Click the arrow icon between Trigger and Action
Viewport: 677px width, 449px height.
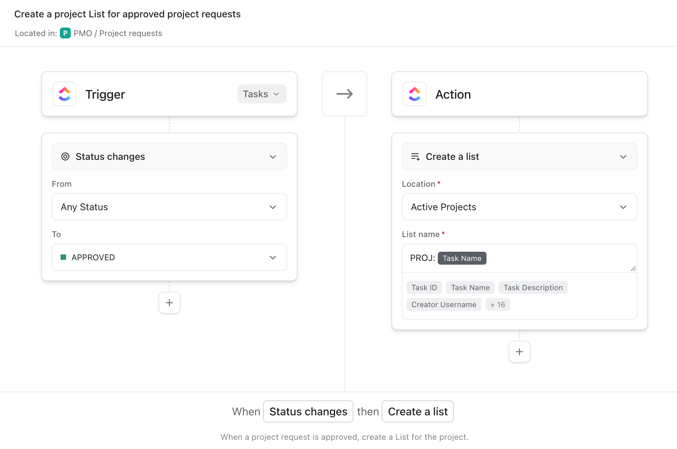pos(345,94)
